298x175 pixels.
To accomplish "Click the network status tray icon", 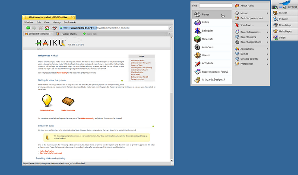I will pos(277,7).
